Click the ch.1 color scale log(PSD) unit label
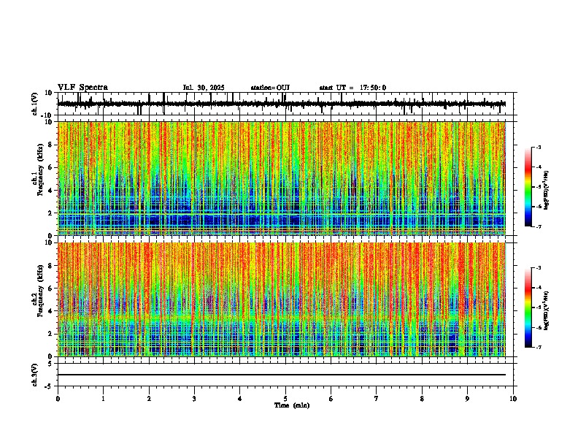The height and width of the screenshot is (447, 578). point(546,191)
